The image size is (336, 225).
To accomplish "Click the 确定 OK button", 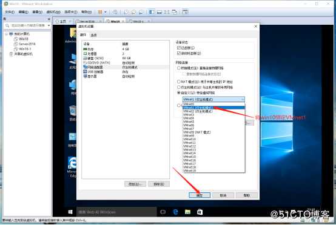I will (x=200, y=195).
